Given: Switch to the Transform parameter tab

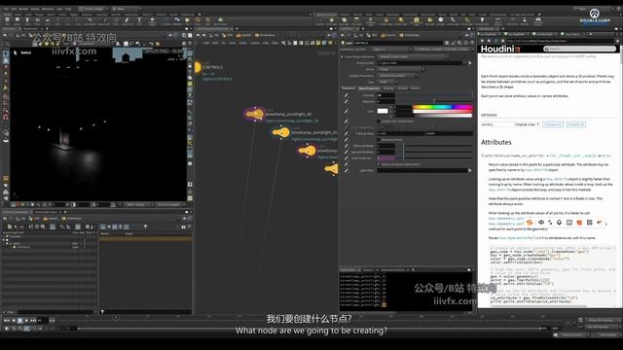Looking at the screenshot, I should (348, 88).
